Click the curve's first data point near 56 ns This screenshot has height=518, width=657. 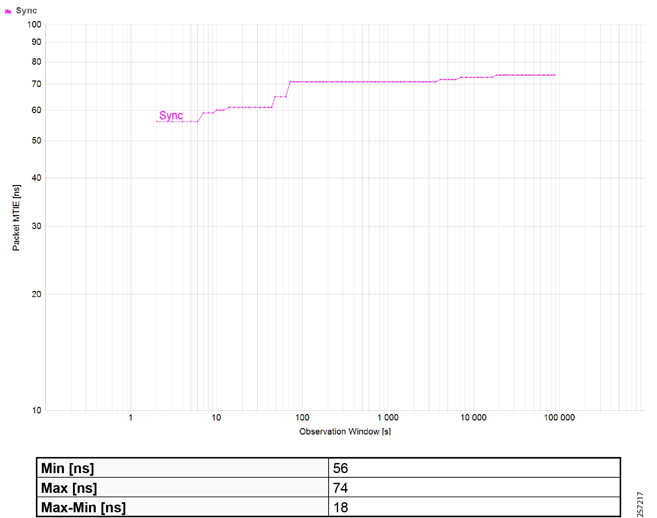[x=157, y=121]
